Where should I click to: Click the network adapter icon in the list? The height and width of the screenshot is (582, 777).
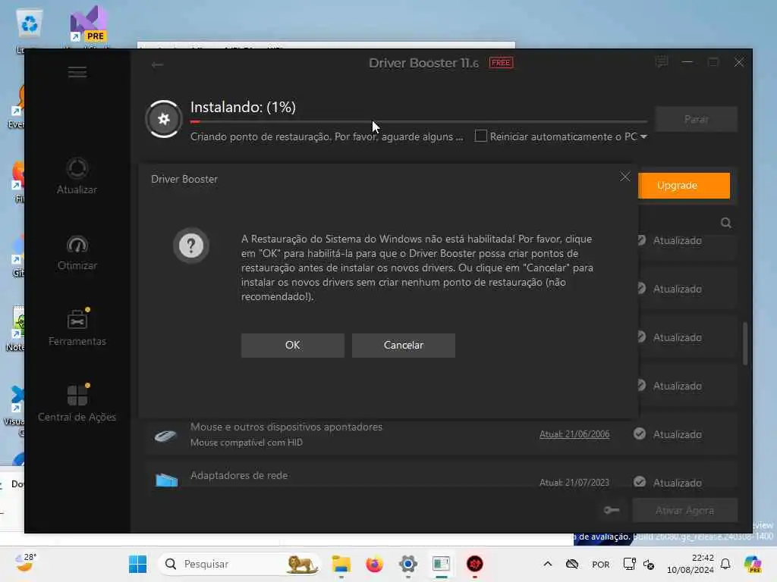point(166,480)
